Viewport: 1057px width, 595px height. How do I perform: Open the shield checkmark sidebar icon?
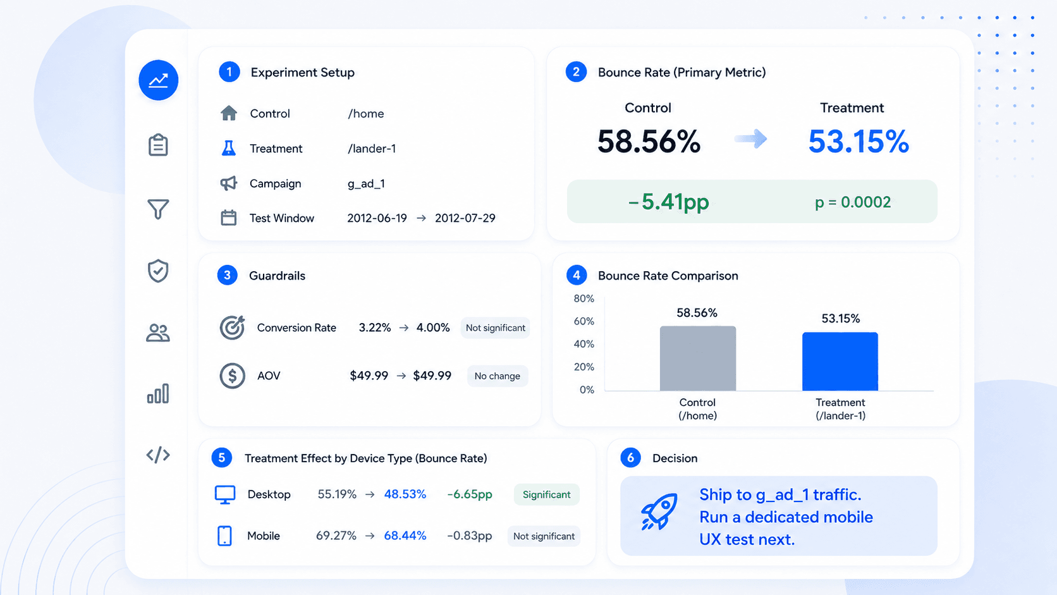pyautogui.click(x=158, y=271)
